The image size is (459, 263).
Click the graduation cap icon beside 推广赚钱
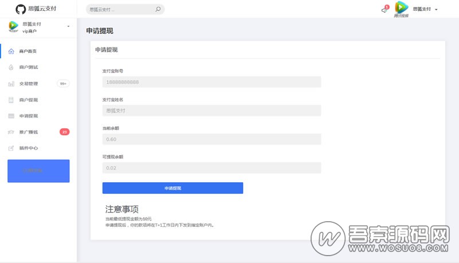click(x=11, y=132)
